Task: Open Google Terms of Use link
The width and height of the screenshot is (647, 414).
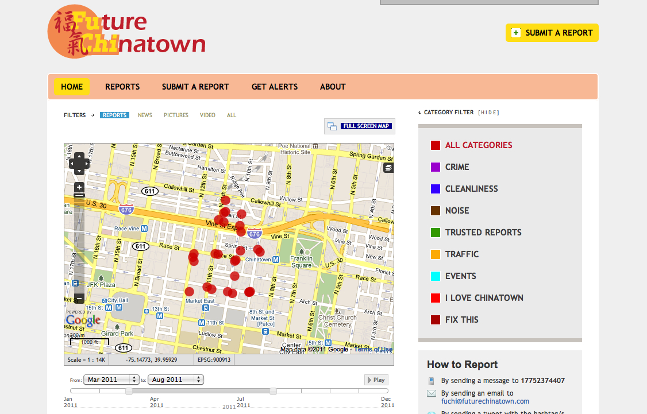Action: click(373, 349)
